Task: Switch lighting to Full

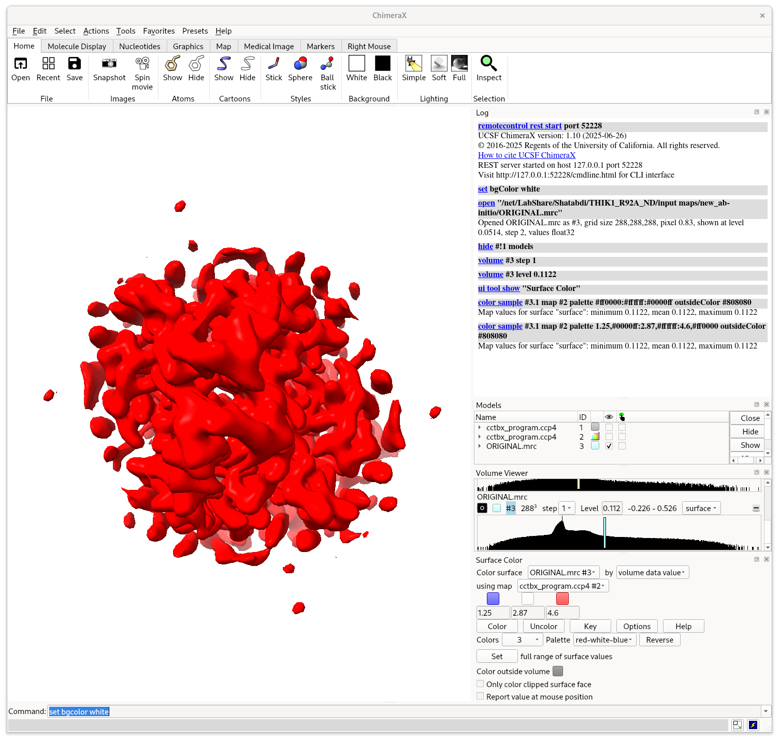Action: point(459,64)
